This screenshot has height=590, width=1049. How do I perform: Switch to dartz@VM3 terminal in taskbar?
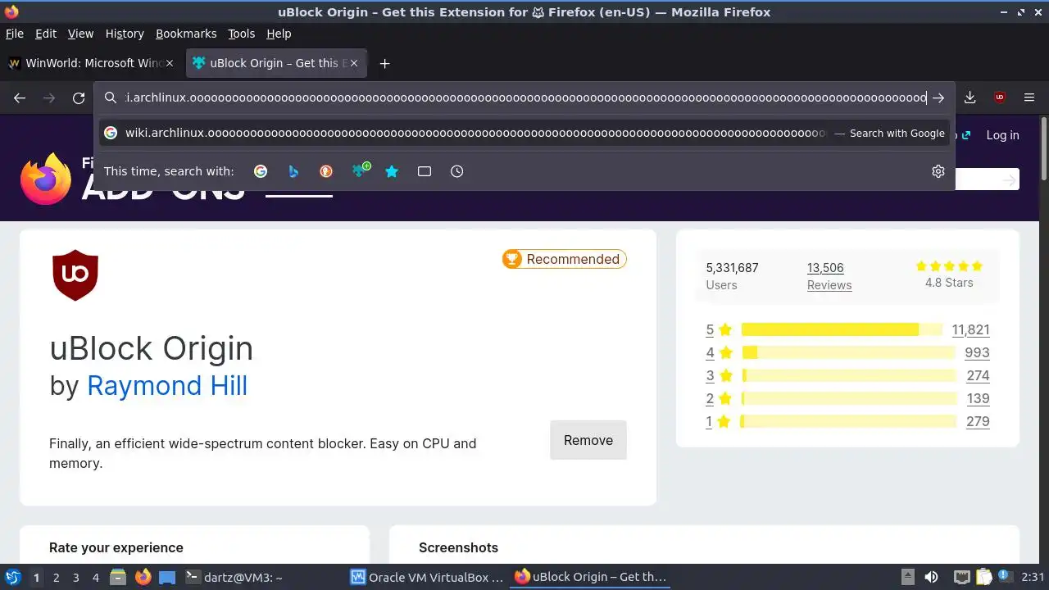234,577
